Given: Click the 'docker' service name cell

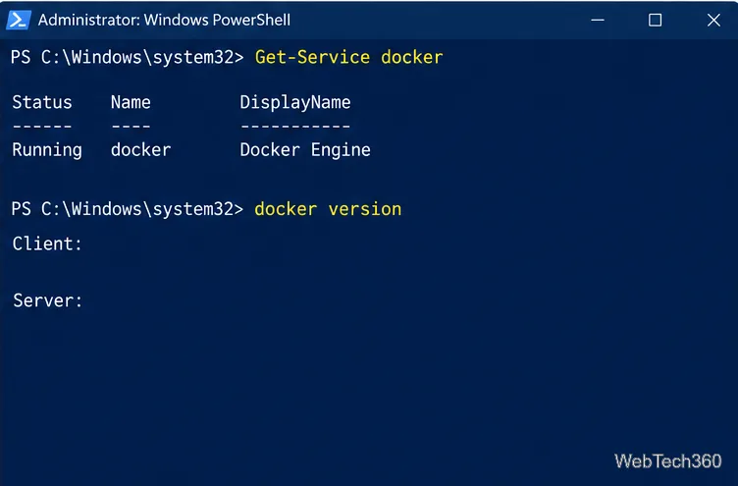Looking at the screenshot, I should tap(140, 150).
